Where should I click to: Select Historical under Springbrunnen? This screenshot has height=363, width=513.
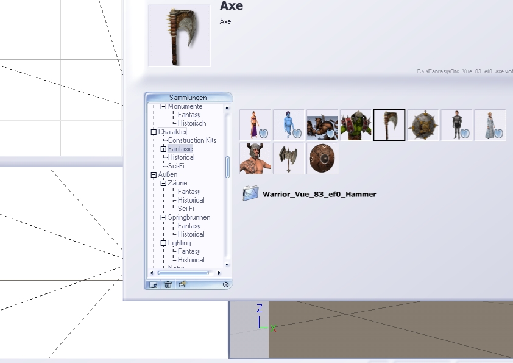(191, 234)
